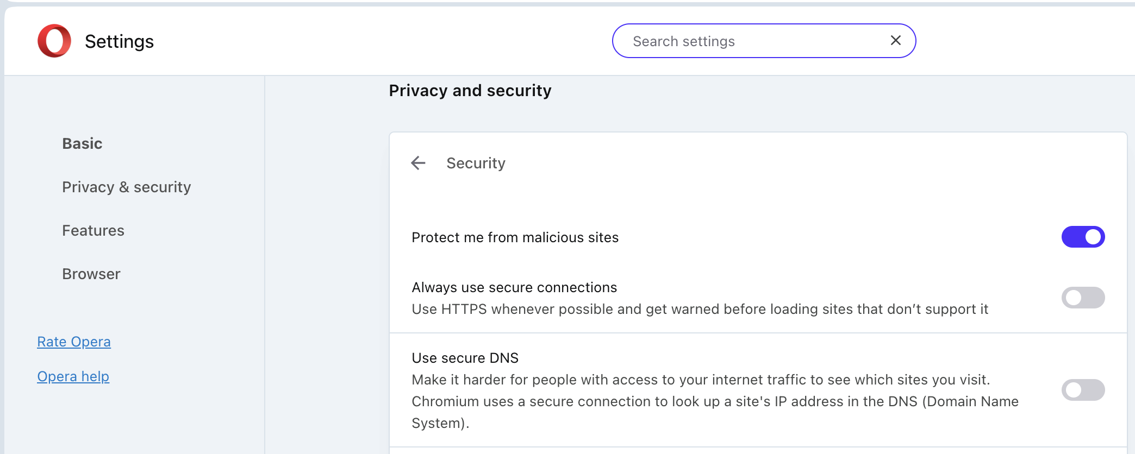Go back using the Security arrow

pyautogui.click(x=418, y=163)
